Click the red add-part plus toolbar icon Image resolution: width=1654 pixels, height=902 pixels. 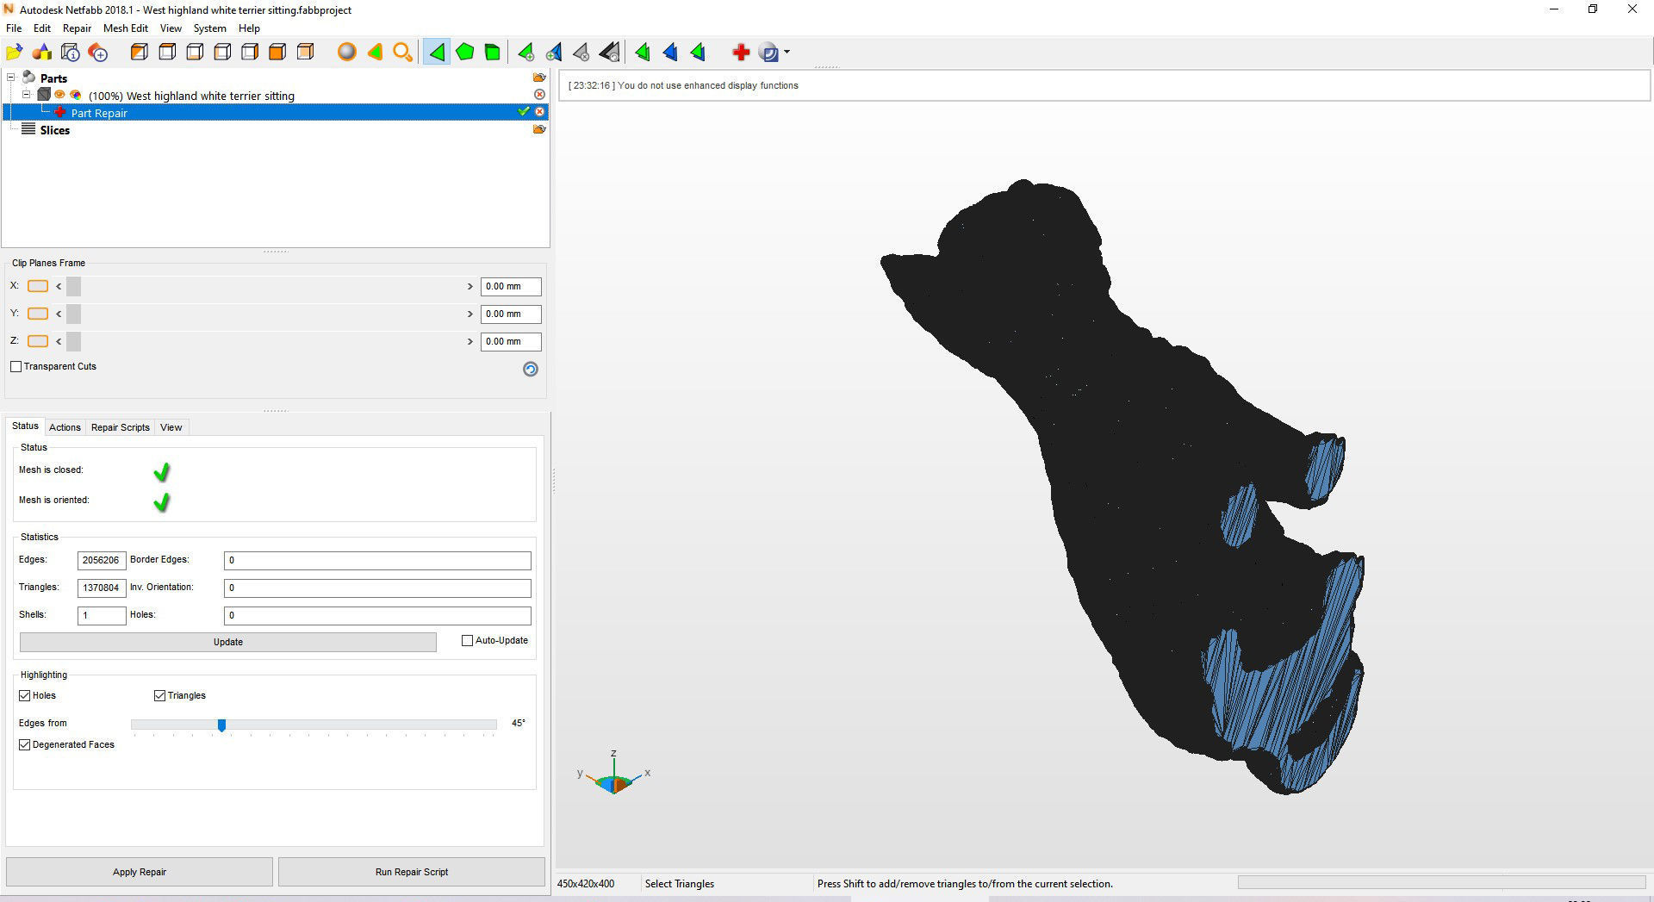pyautogui.click(x=98, y=53)
